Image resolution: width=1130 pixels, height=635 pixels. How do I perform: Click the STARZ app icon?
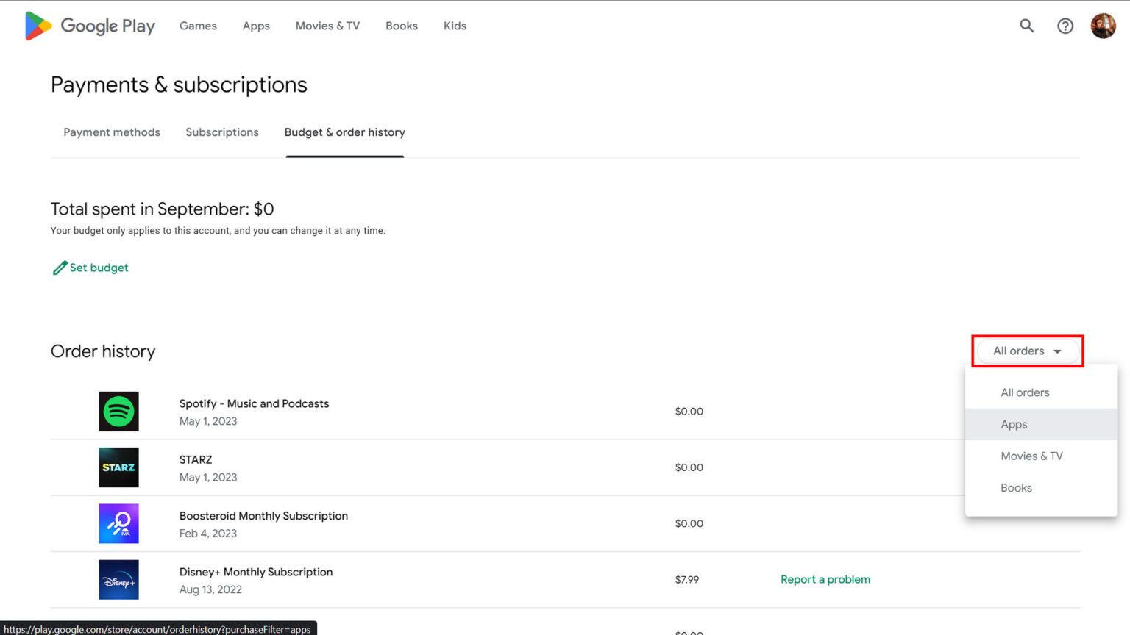pos(118,467)
